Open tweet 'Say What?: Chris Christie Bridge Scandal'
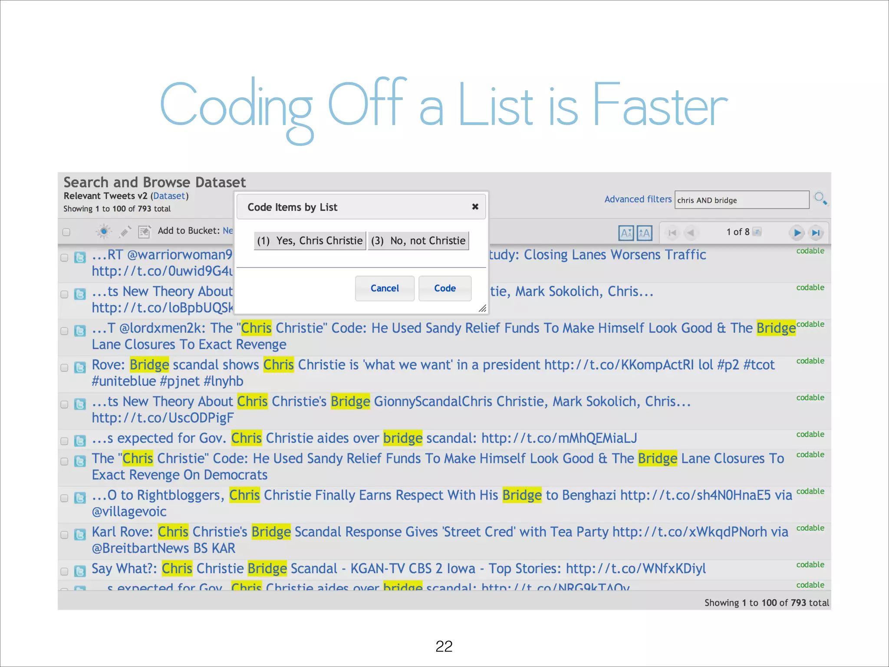This screenshot has width=889, height=667. pos(398,568)
